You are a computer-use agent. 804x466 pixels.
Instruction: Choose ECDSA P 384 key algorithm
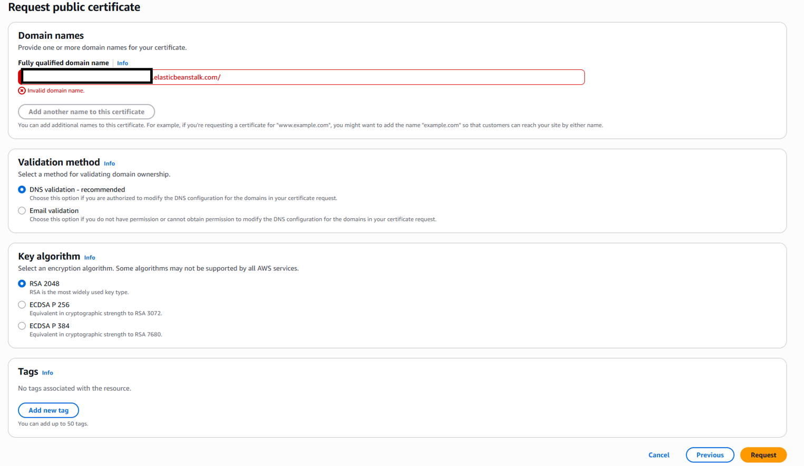(x=22, y=326)
